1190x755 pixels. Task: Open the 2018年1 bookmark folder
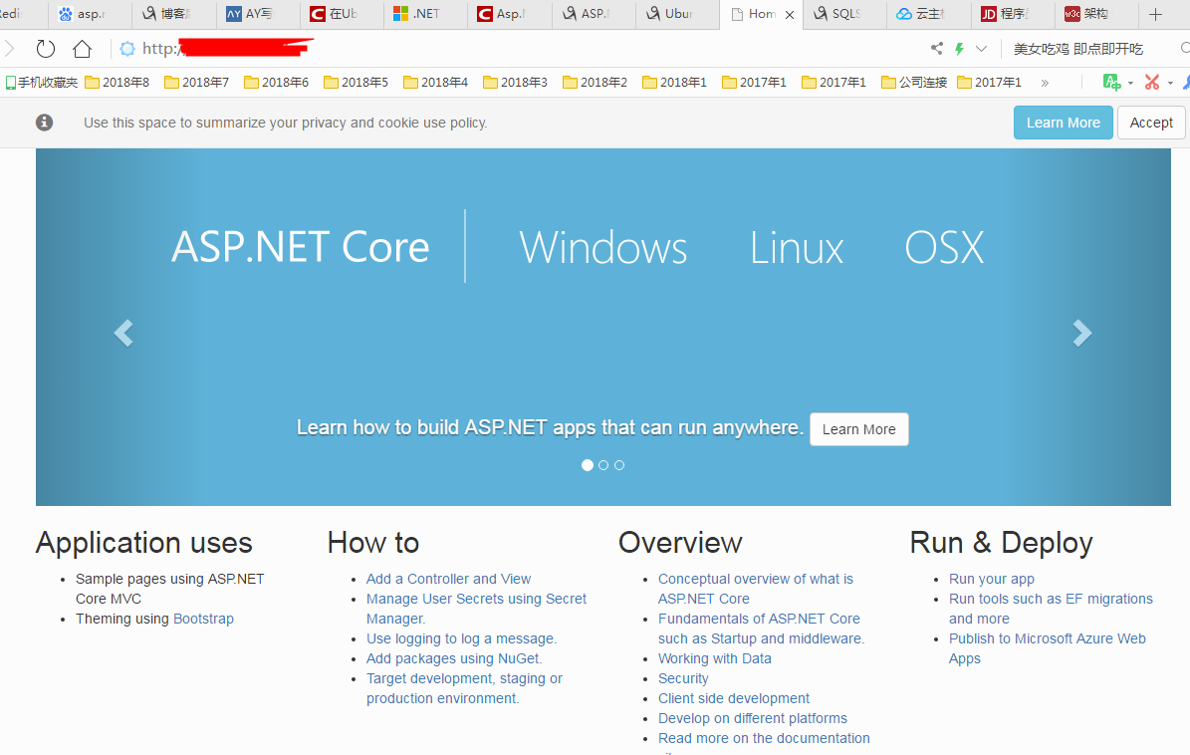[x=675, y=82]
